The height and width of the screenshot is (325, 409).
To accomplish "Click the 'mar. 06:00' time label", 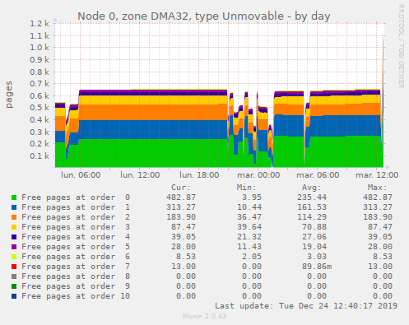I will (x=318, y=175).
